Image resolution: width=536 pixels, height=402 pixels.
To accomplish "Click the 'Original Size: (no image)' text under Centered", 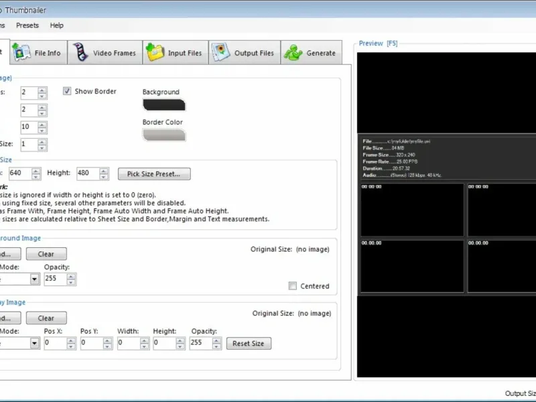I will tap(291, 313).
